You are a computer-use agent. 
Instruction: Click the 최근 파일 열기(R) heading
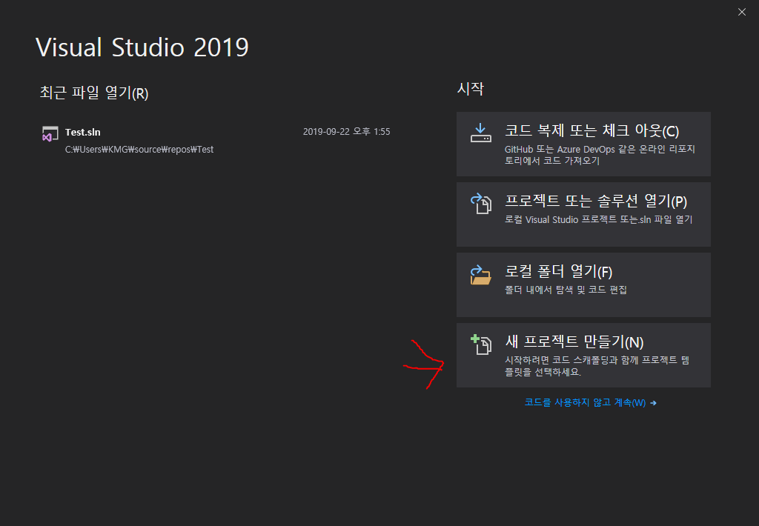94,93
